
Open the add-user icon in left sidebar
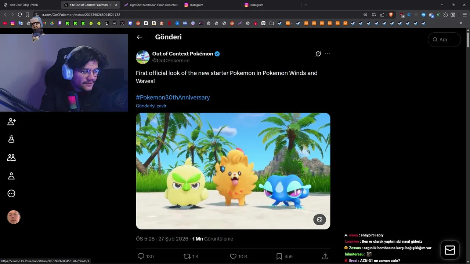(x=11, y=122)
